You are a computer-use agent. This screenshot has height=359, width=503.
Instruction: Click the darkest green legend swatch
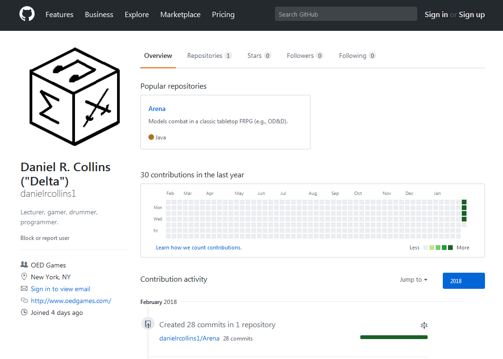pyautogui.click(x=450, y=248)
